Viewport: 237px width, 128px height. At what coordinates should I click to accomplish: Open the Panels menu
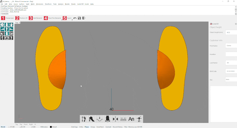[73, 4]
